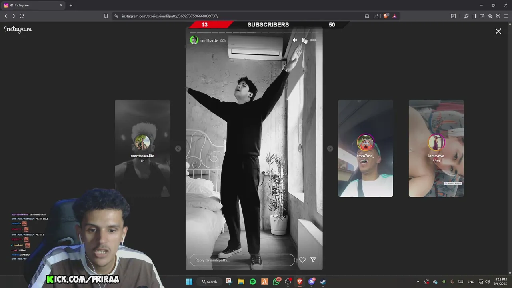Click the address bar URL

(x=170, y=16)
